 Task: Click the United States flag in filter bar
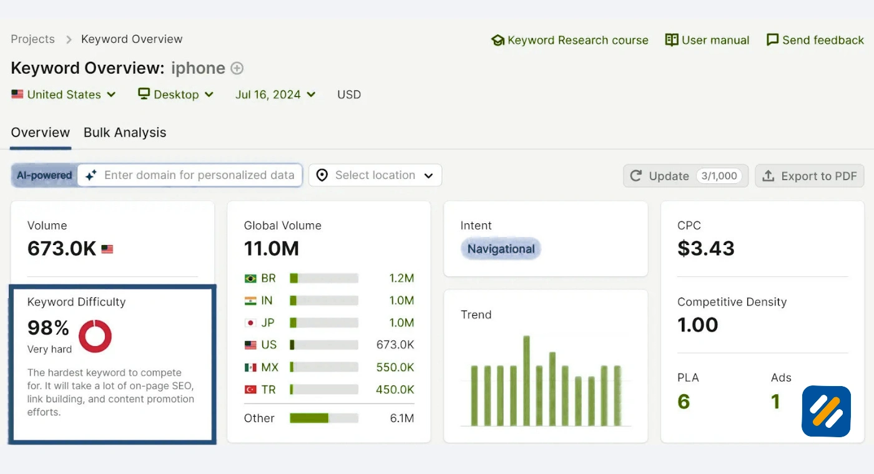click(17, 94)
